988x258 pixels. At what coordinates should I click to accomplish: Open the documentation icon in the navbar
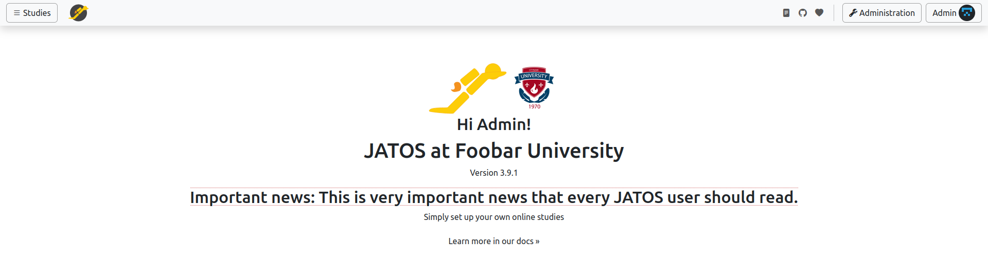click(x=786, y=13)
